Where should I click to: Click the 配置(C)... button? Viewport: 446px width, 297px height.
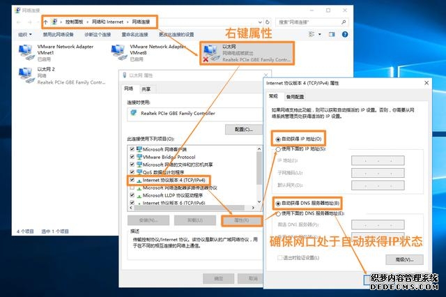[x=244, y=130]
